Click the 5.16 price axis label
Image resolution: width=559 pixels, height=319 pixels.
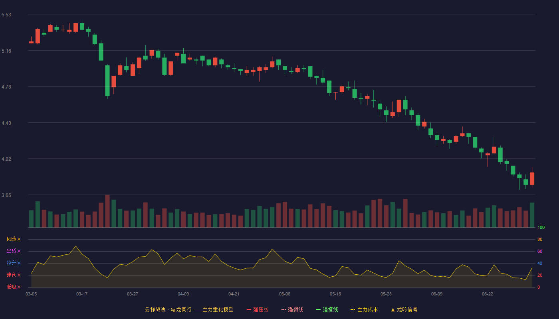[x=6, y=51]
